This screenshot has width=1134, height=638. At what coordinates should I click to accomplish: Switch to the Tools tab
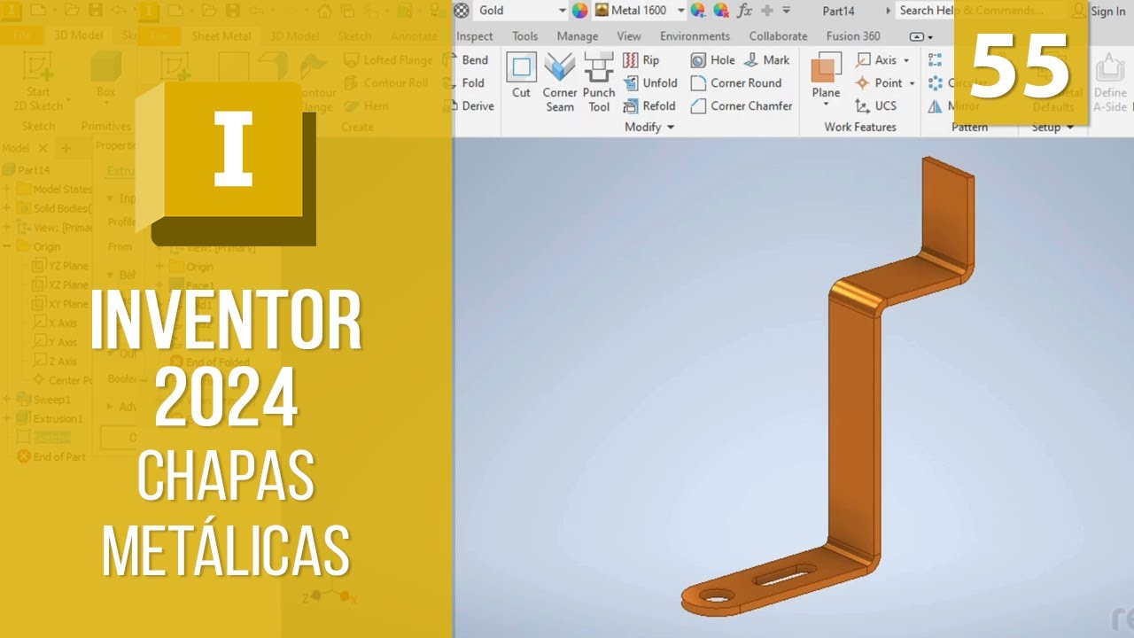coord(524,36)
